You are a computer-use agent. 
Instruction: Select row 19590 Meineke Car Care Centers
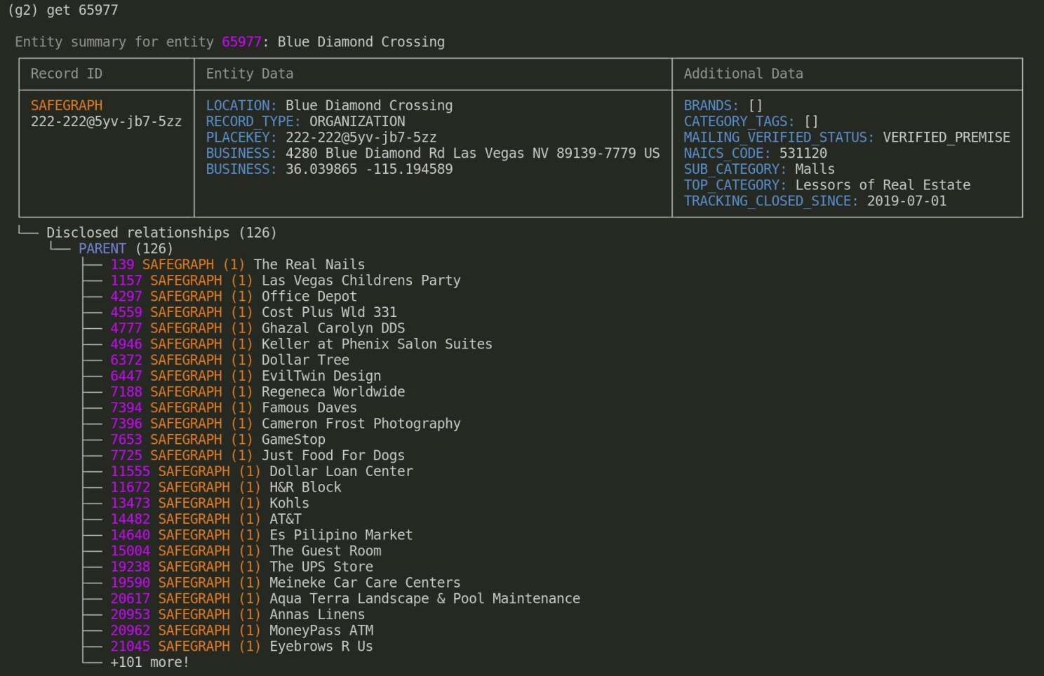pos(286,583)
